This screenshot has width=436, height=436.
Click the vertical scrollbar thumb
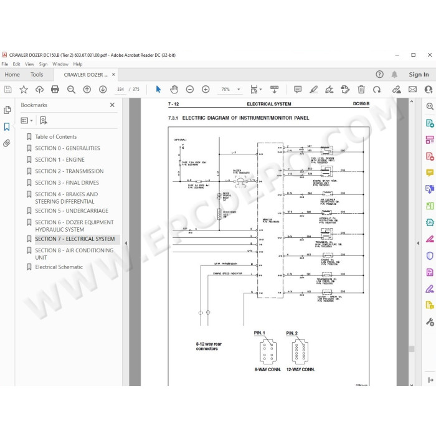coord(412,349)
